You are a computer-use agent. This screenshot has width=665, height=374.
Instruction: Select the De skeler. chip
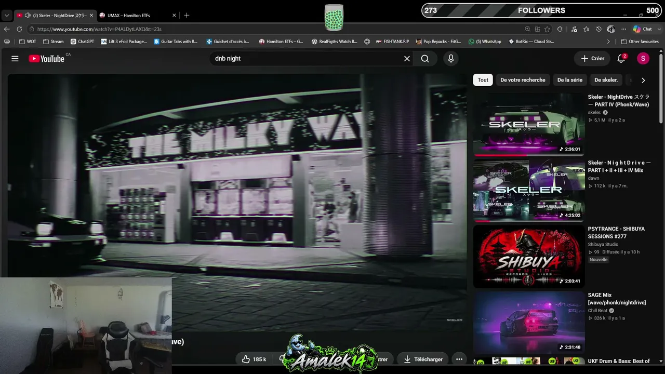(606, 80)
